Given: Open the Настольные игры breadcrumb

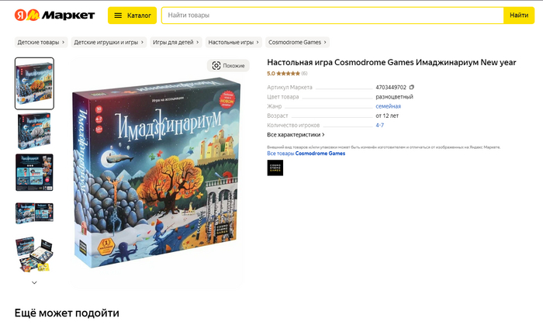Looking at the screenshot, I should click(233, 42).
